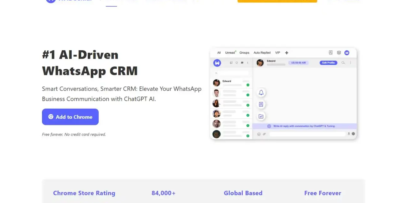Click the ChatGPT logo in the AI banner
The height and width of the screenshot is (203, 407).
pos(269,126)
